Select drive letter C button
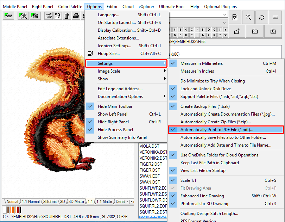This screenshot has width=285, height=222. pos(175,30)
